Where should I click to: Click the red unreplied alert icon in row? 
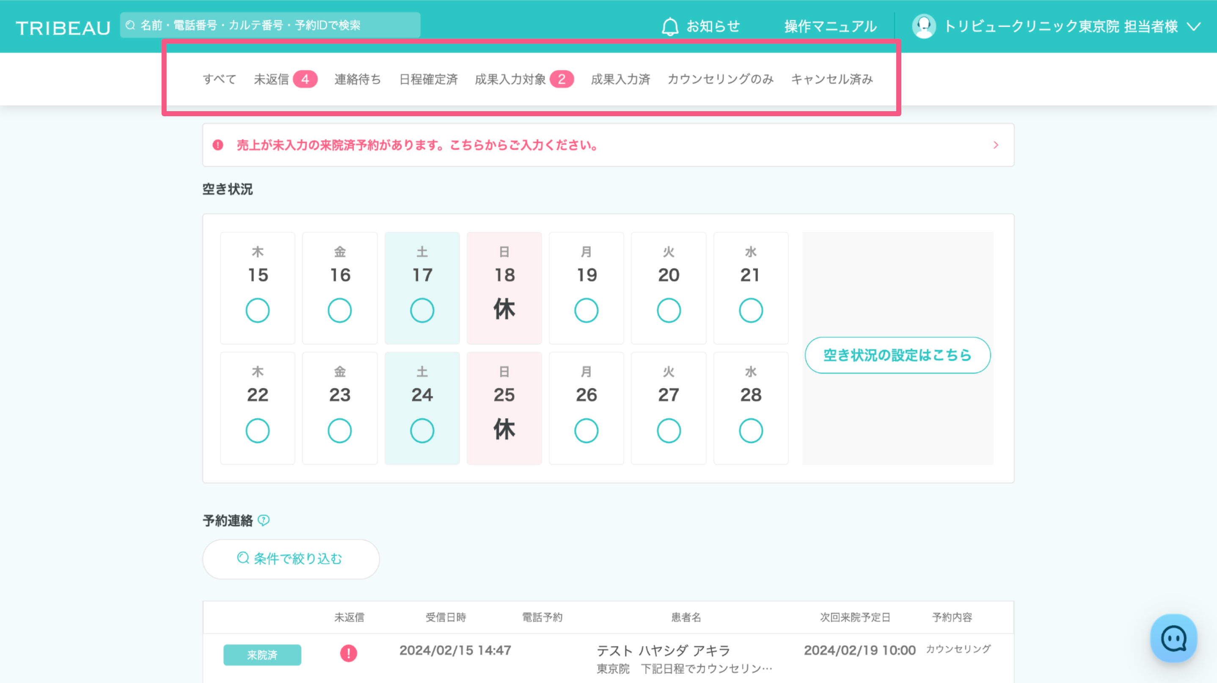pyautogui.click(x=349, y=653)
